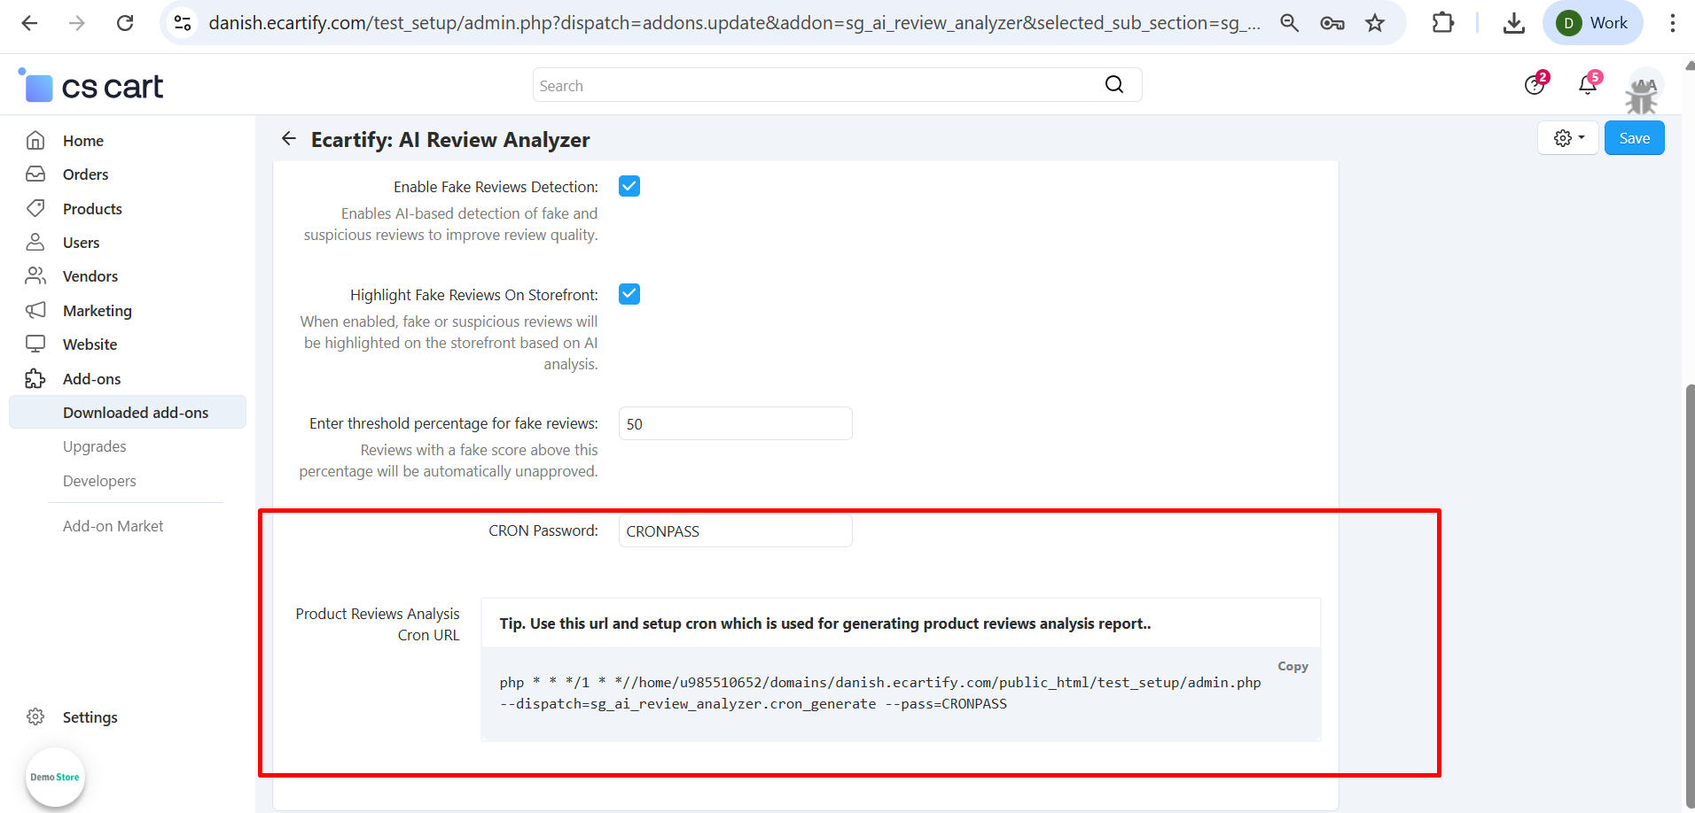The height and width of the screenshot is (813, 1695).
Task: Open the gear dropdown next to Save
Action: (x=1568, y=138)
